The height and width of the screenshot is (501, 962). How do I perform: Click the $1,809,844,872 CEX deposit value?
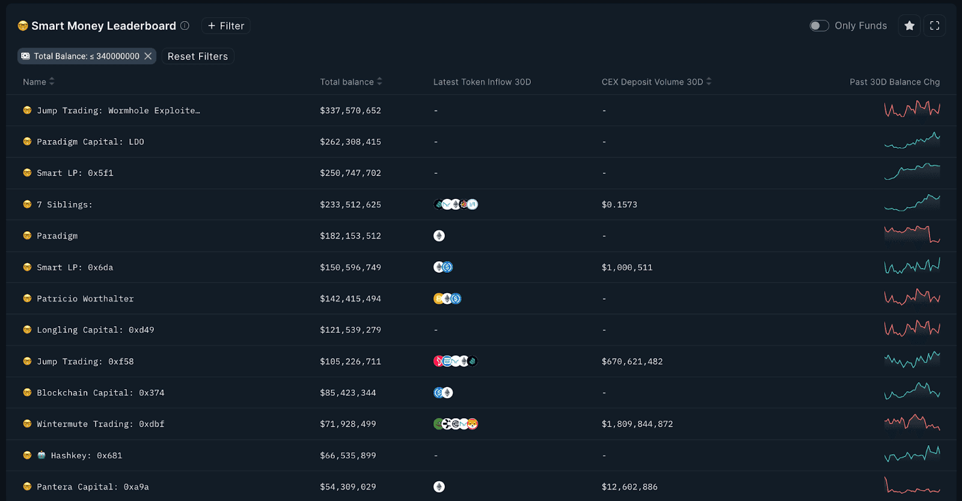[637, 424]
